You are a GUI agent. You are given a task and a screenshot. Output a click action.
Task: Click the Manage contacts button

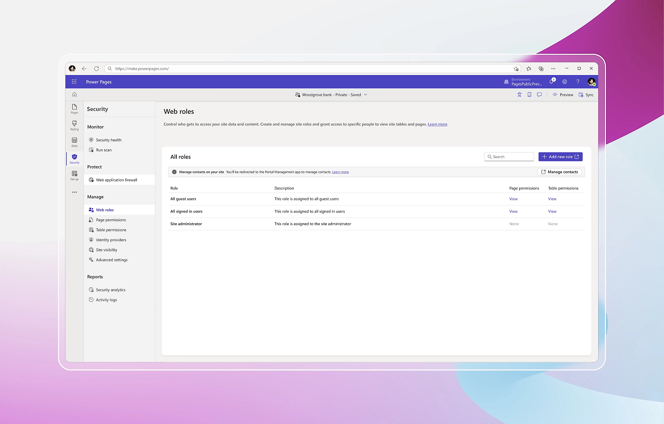point(559,172)
